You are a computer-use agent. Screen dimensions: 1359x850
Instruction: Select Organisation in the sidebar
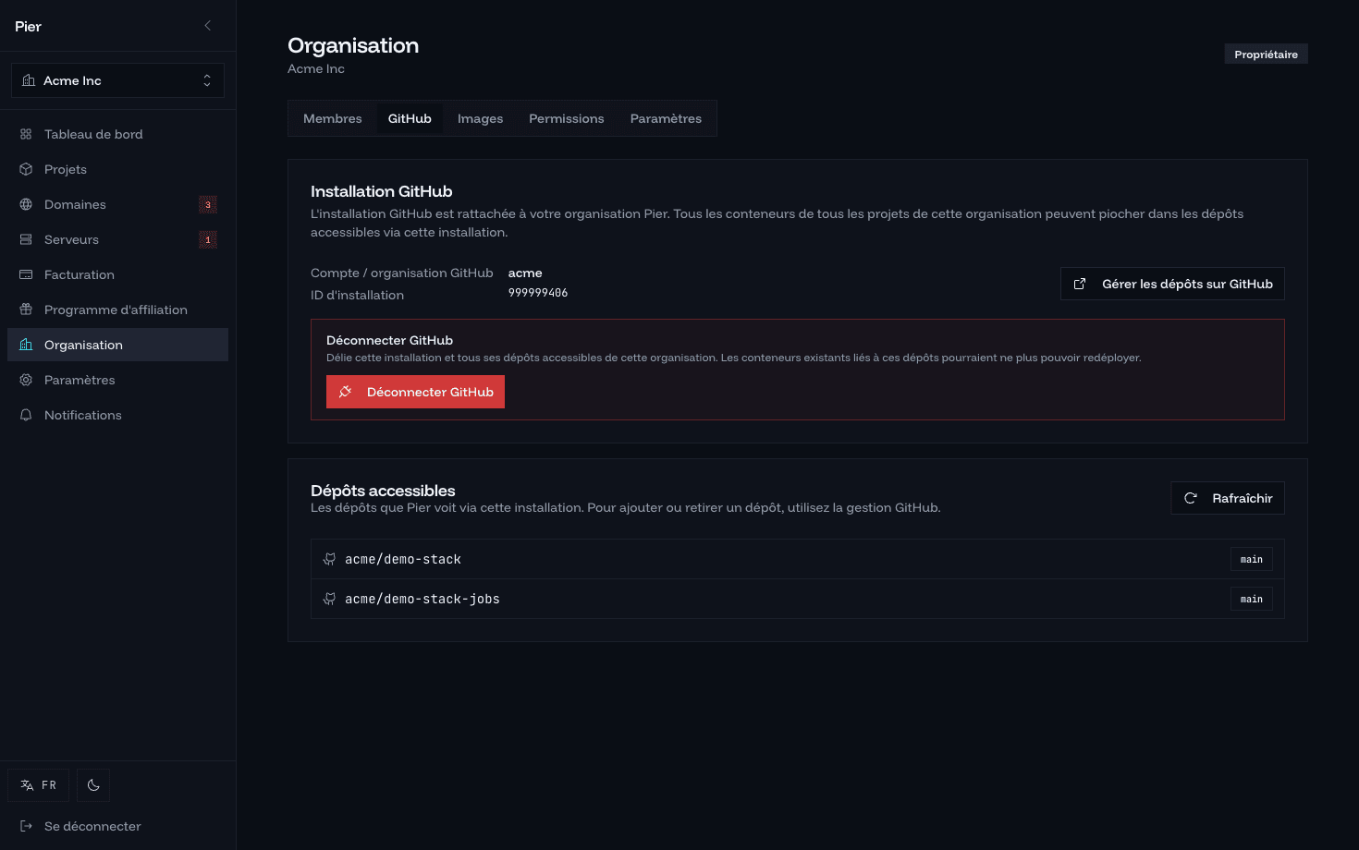(117, 345)
